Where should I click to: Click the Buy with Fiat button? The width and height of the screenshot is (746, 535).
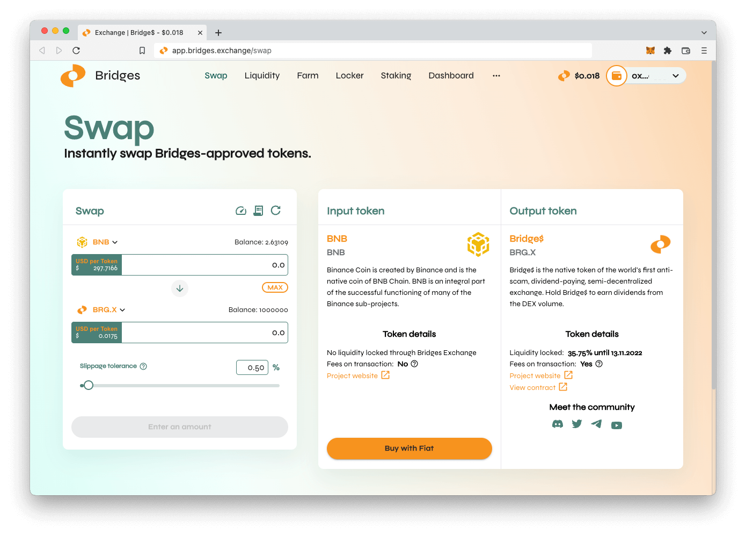coord(409,449)
